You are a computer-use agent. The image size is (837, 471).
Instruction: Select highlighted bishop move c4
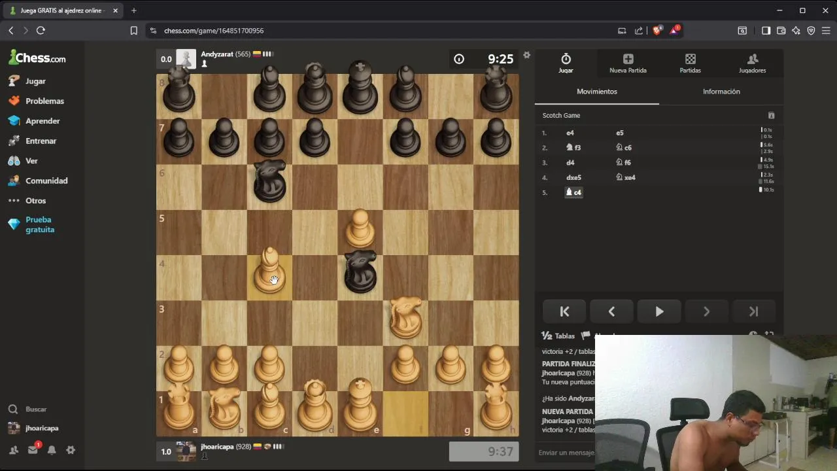pyautogui.click(x=573, y=192)
